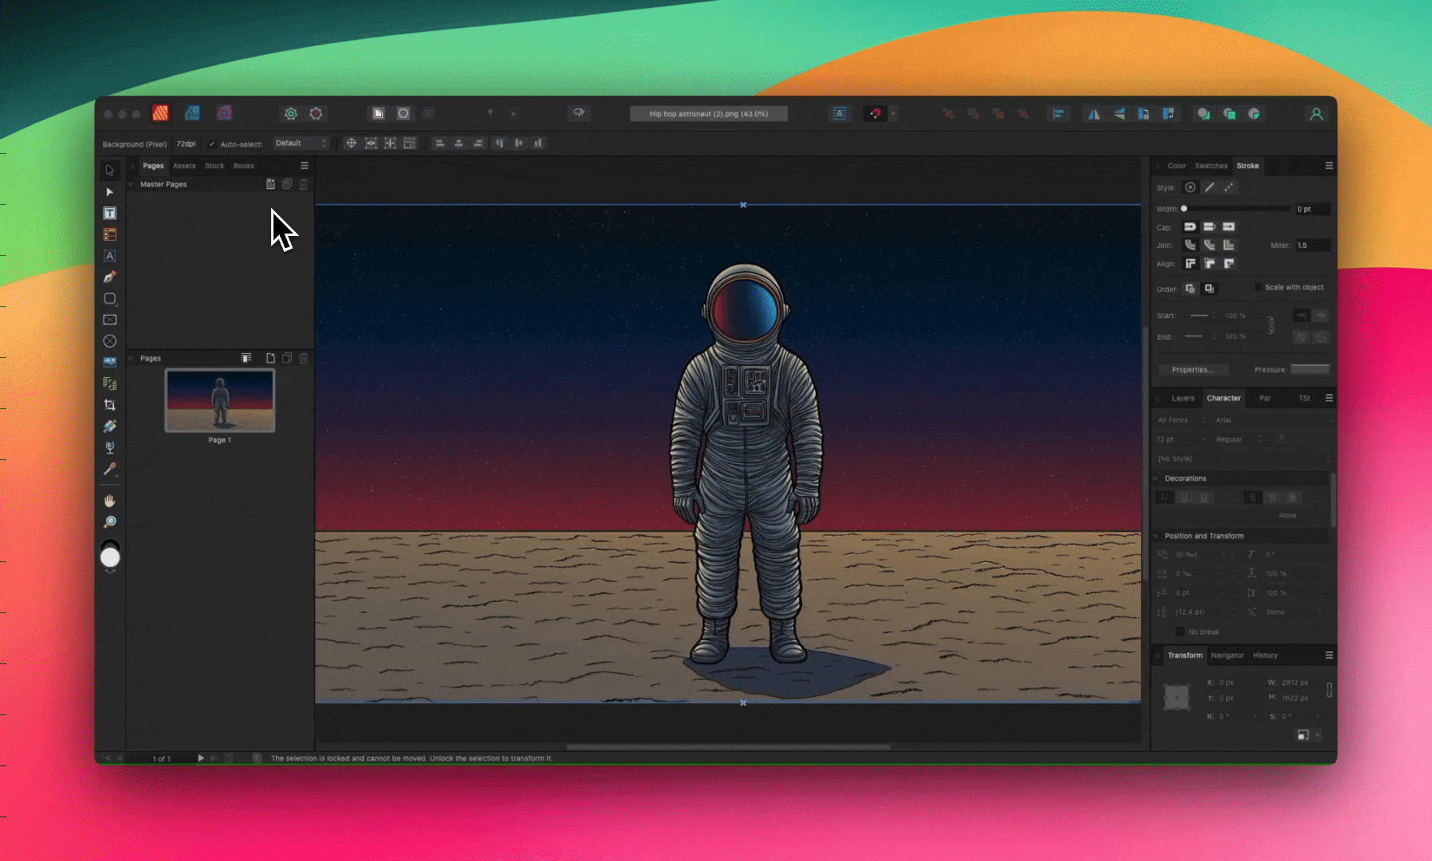Add a new master page
The image size is (1432, 861).
tap(270, 184)
